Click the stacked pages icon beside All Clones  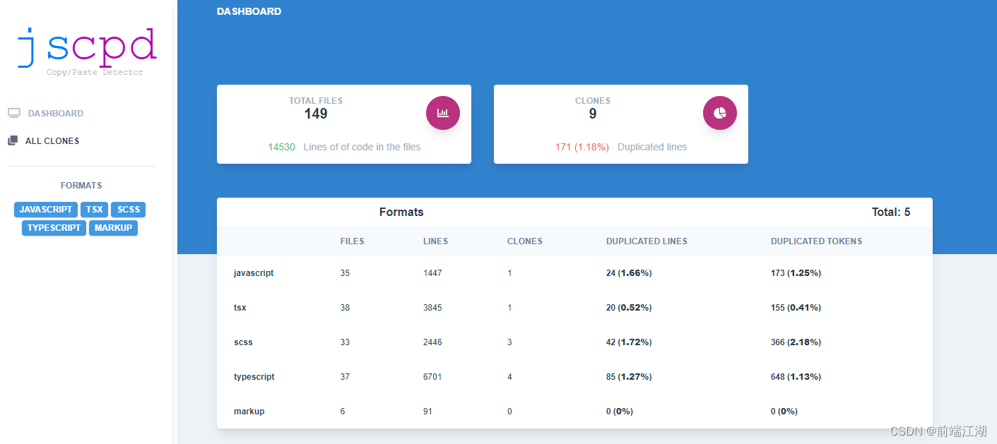point(13,140)
